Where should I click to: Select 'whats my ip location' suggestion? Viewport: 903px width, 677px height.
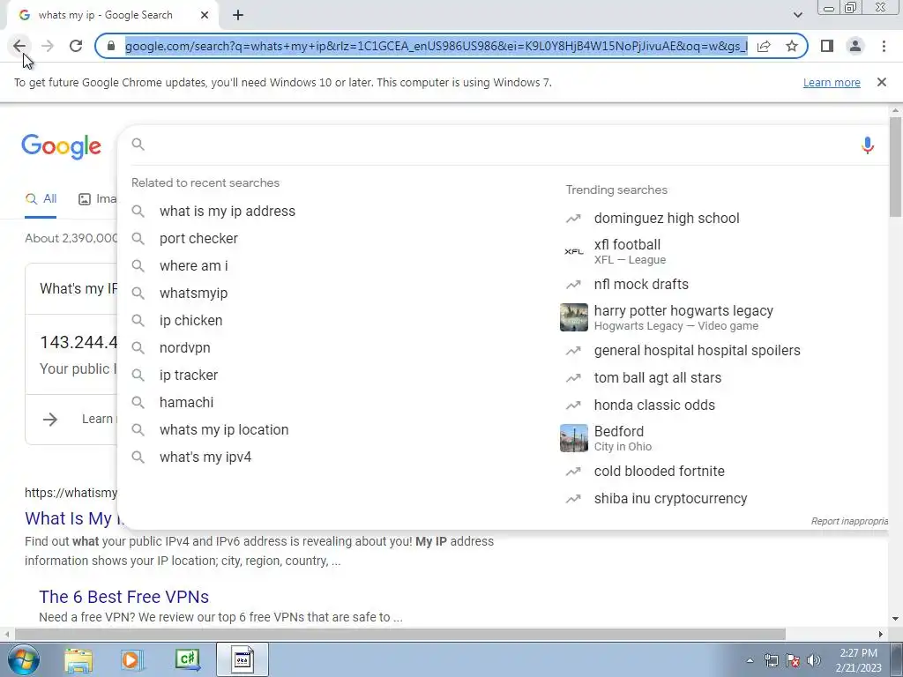pos(223,430)
